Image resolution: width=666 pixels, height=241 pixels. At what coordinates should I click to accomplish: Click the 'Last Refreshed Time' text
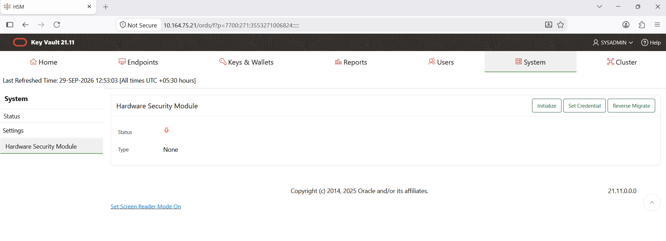(99, 81)
